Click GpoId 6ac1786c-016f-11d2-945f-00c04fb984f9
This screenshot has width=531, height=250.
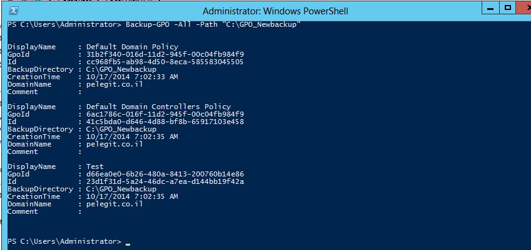tap(165, 114)
